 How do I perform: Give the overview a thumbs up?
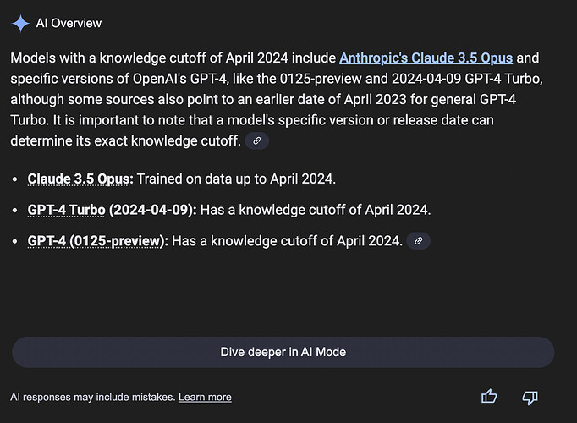[x=489, y=396]
